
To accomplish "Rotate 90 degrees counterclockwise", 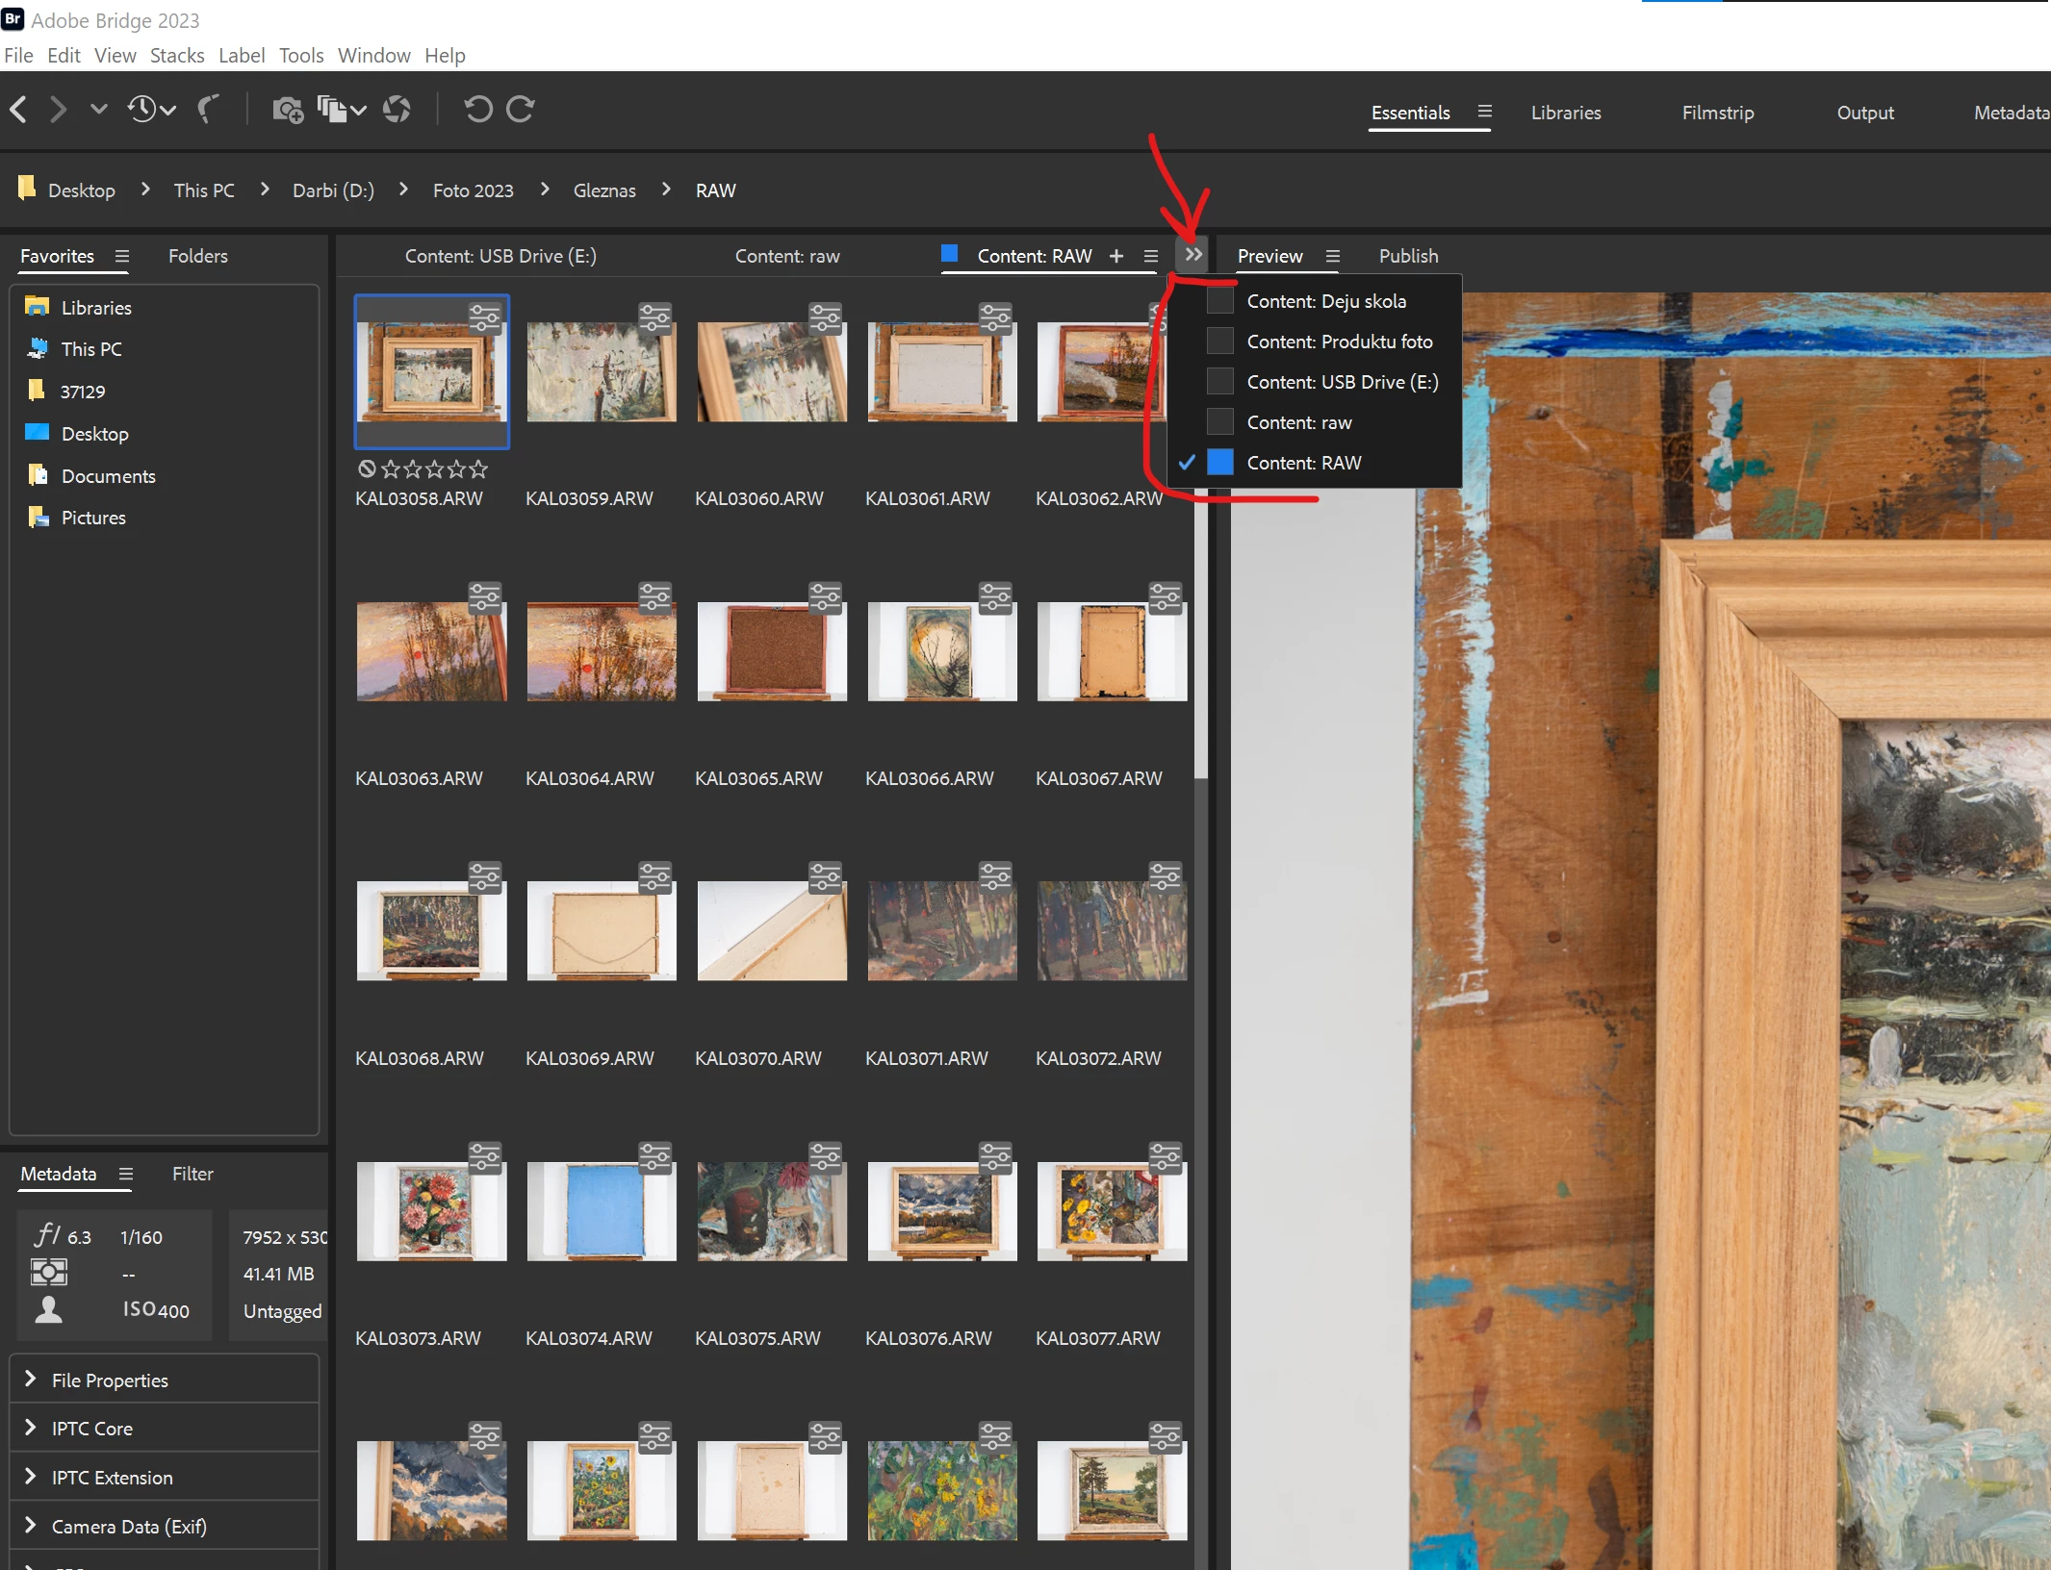I will pos(477,110).
